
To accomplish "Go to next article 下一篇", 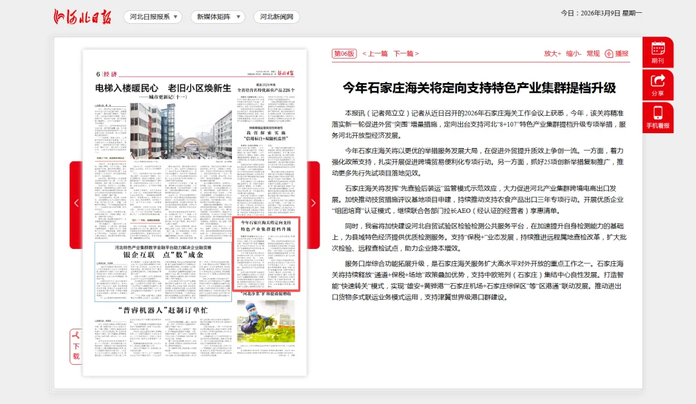I will 406,53.
